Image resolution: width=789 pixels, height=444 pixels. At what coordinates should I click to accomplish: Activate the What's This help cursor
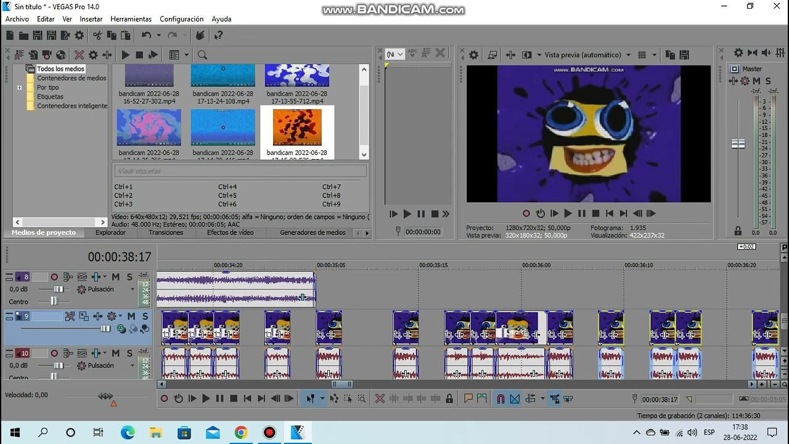[218, 36]
